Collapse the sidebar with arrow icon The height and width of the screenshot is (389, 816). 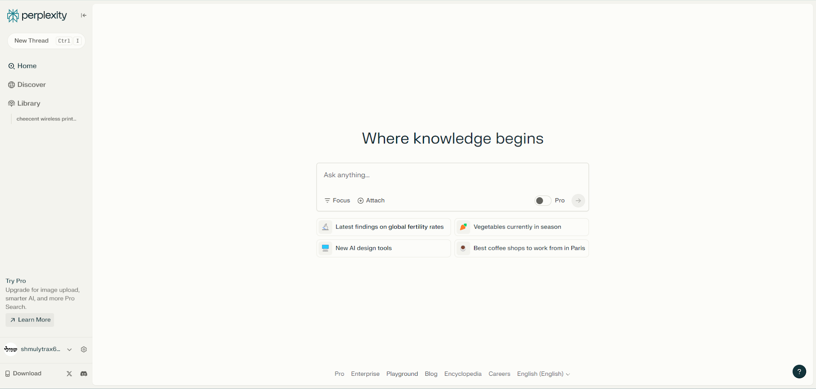[x=84, y=15]
